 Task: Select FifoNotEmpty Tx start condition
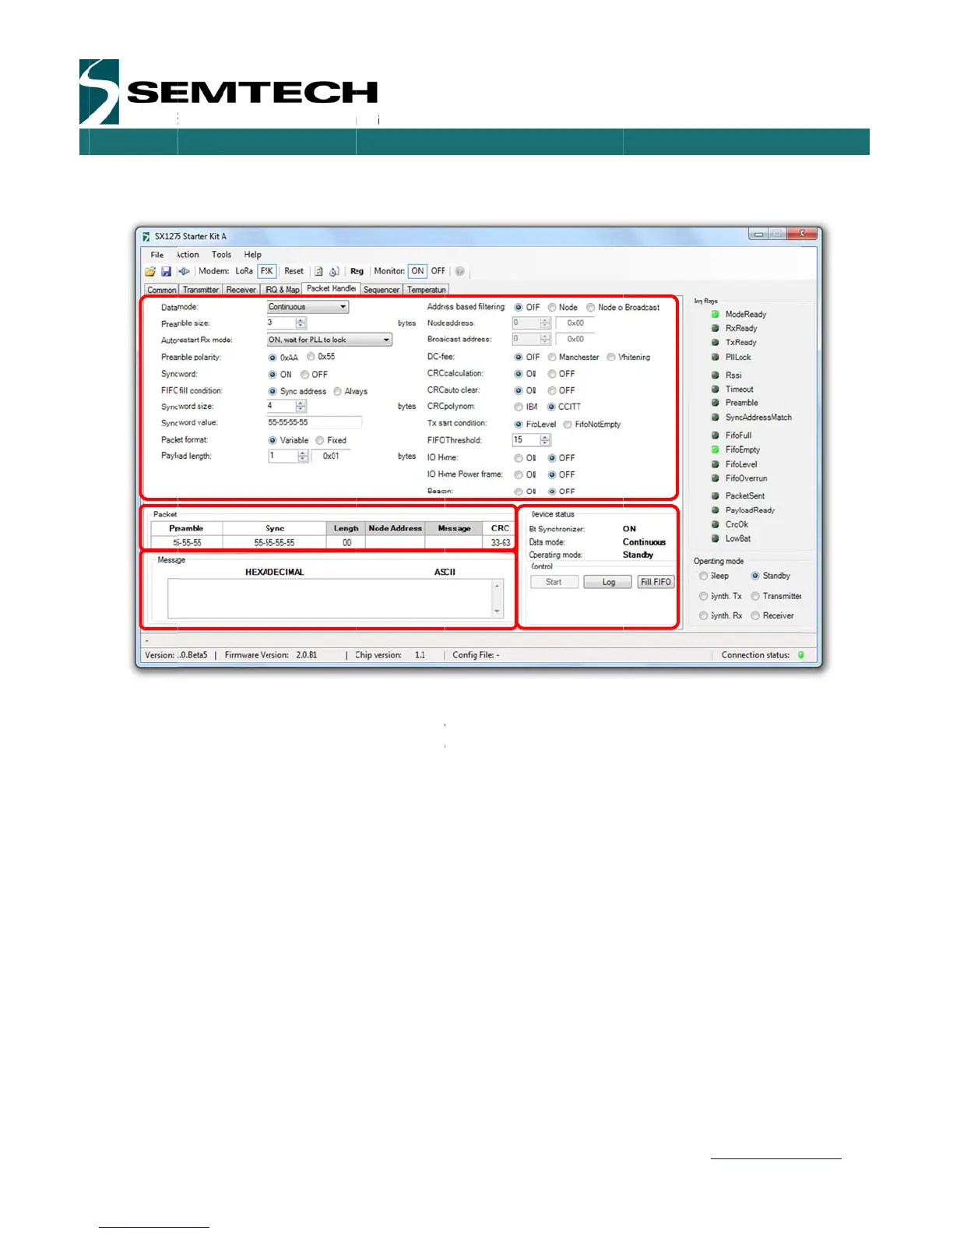[x=568, y=425]
